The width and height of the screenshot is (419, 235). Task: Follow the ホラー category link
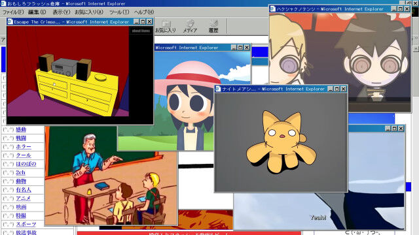click(x=24, y=147)
